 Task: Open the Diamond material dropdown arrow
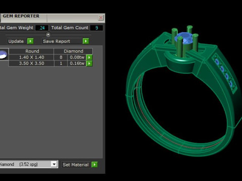(54, 164)
